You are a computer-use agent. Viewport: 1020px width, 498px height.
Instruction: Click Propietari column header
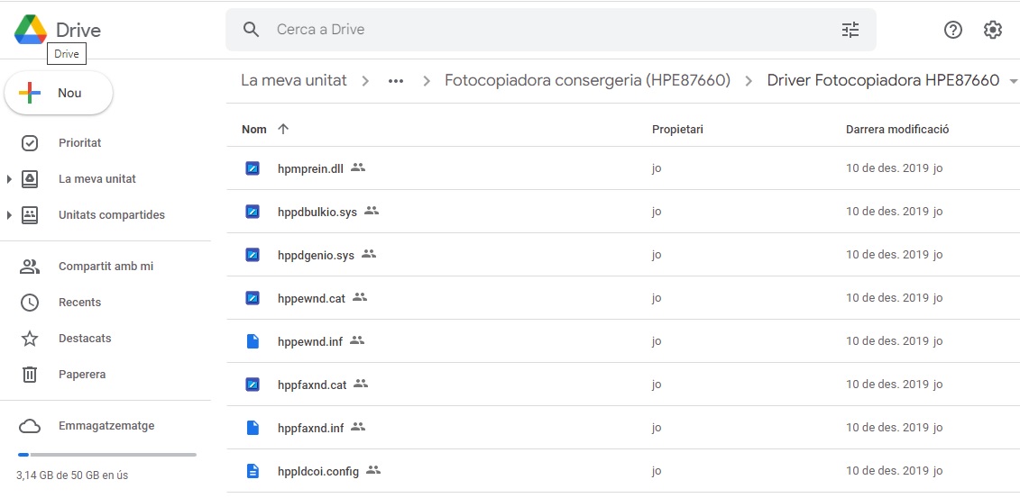click(677, 129)
